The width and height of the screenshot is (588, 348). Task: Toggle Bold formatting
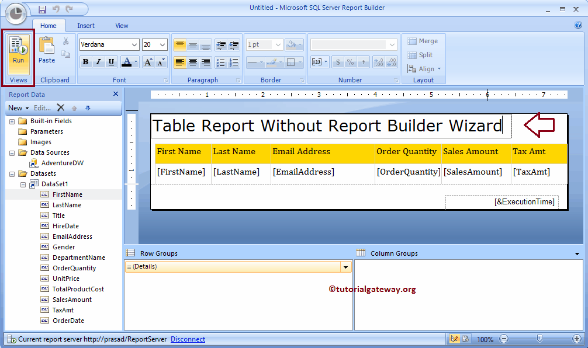click(85, 62)
